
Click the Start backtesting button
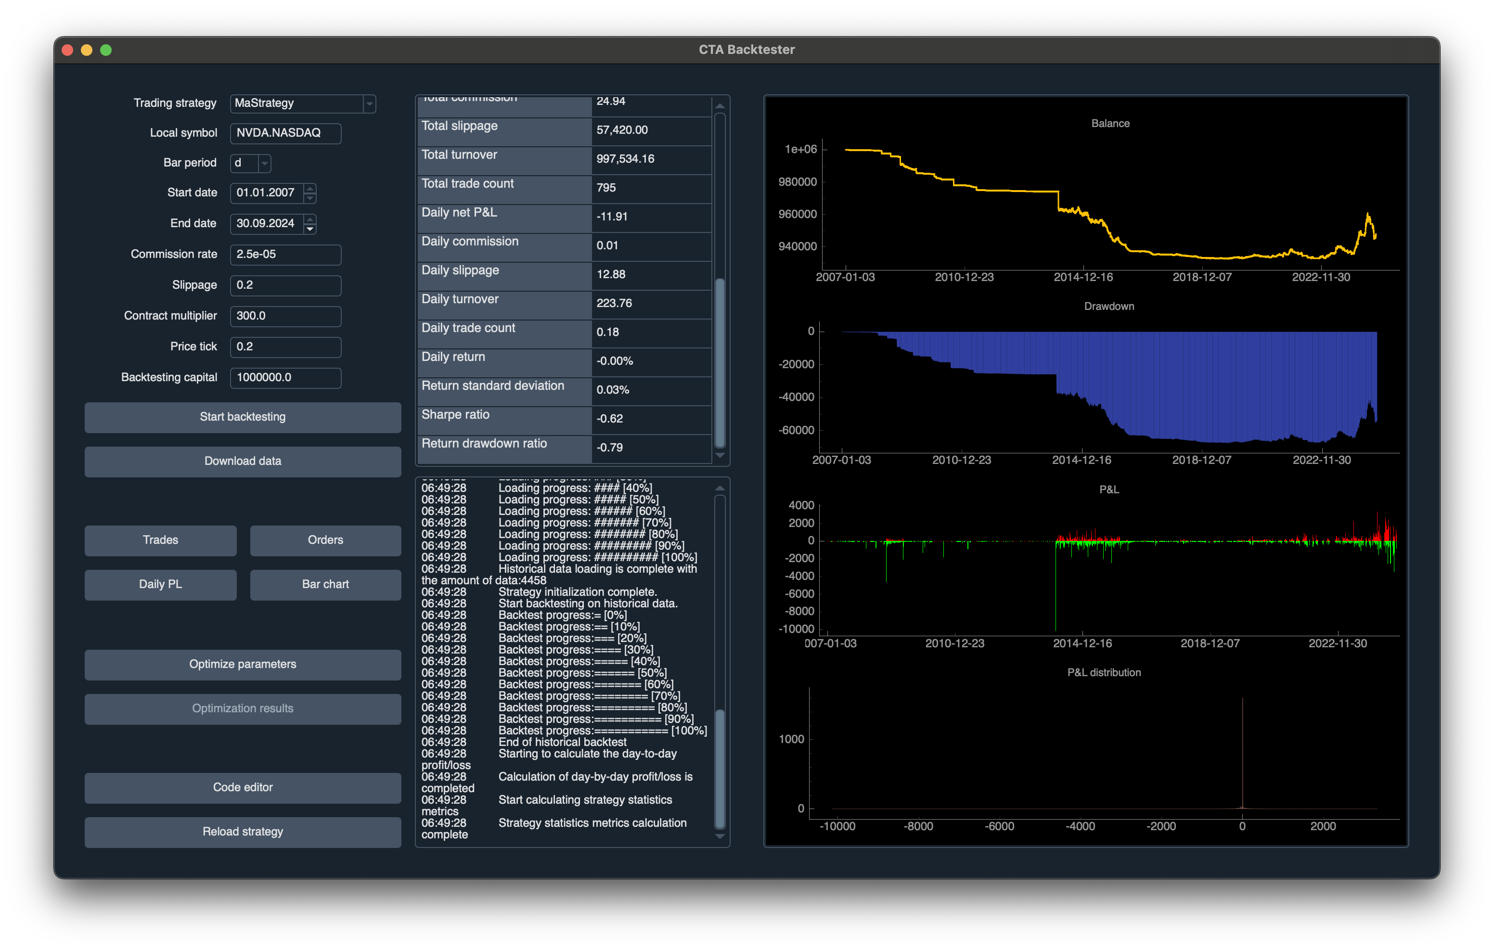pos(243,417)
